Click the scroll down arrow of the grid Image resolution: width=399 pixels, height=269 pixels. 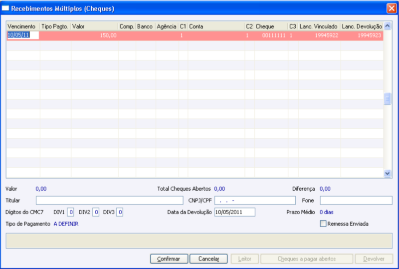[388, 173]
